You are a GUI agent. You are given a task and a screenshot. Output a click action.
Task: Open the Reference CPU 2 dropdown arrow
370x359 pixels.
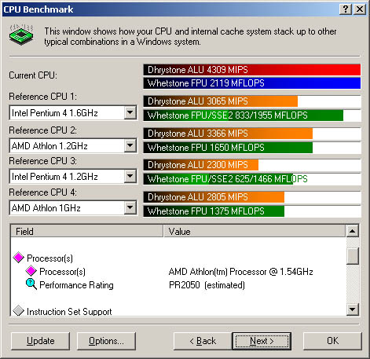click(x=130, y=145)
